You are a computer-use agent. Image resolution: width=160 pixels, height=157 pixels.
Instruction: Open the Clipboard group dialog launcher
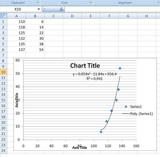point(38,3)
